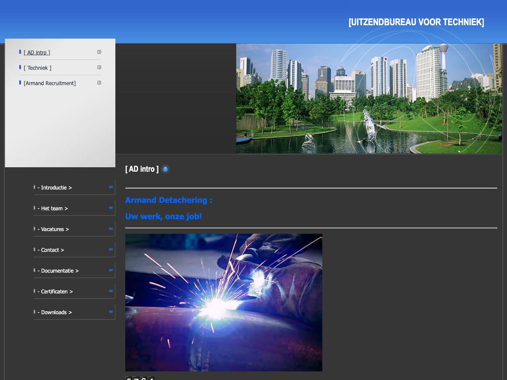
Task: View the Vacatures link text
Action: [x=54, y=230]
